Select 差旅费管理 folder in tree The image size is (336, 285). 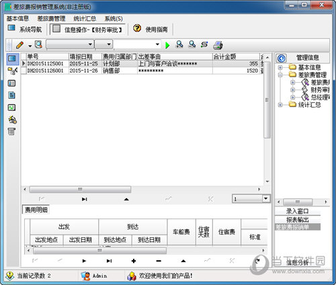pyautogui.click(x=308, y=75)
